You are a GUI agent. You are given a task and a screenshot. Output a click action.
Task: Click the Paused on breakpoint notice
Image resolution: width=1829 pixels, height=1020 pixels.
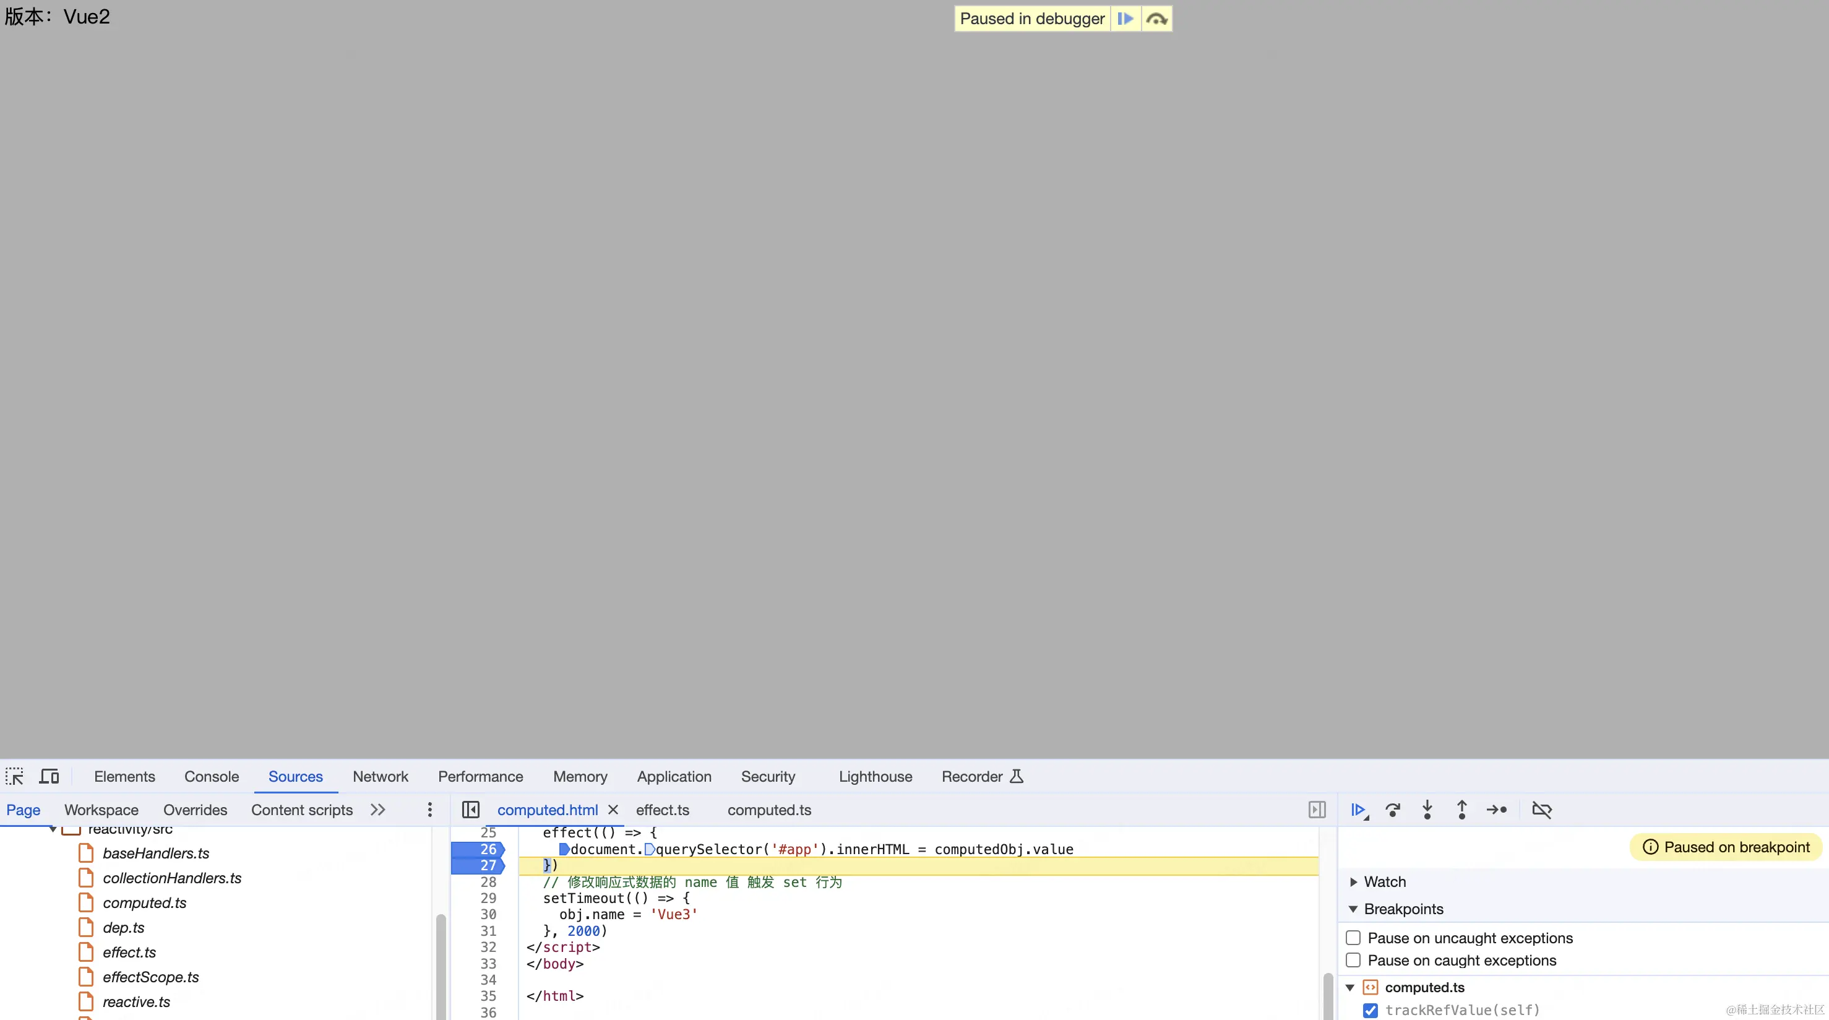click(x=1726, y=847)
